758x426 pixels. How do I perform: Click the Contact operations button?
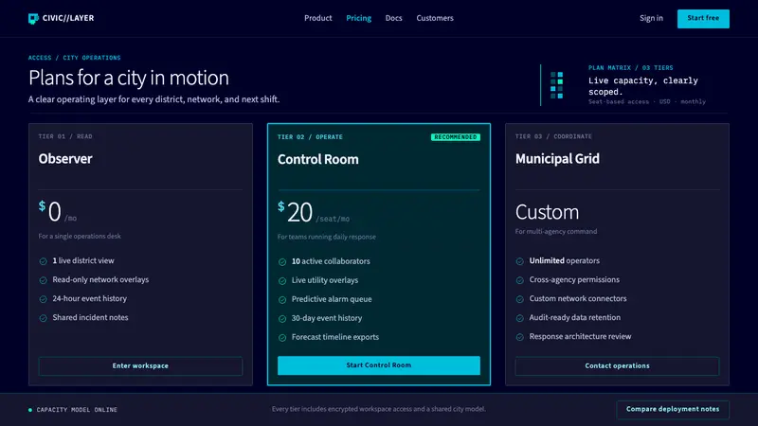click(617, 365)
